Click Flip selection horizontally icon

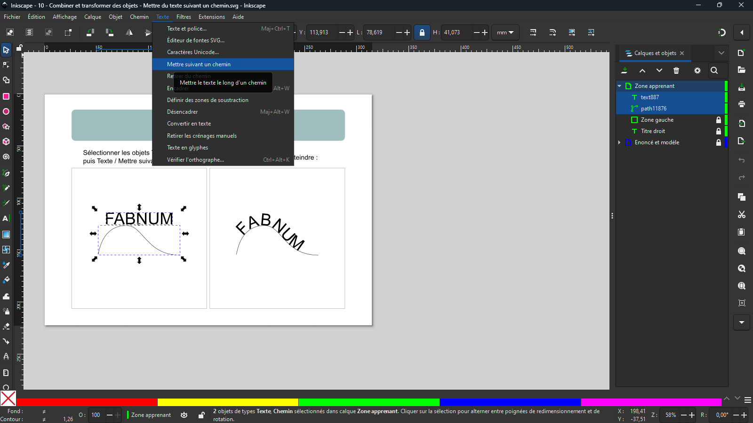click(x=129, y=32)
